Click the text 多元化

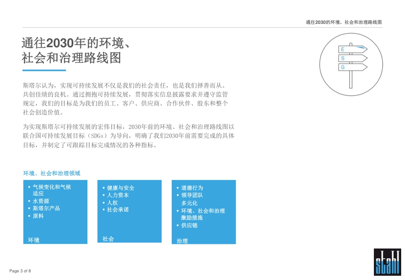coord(189,203)
